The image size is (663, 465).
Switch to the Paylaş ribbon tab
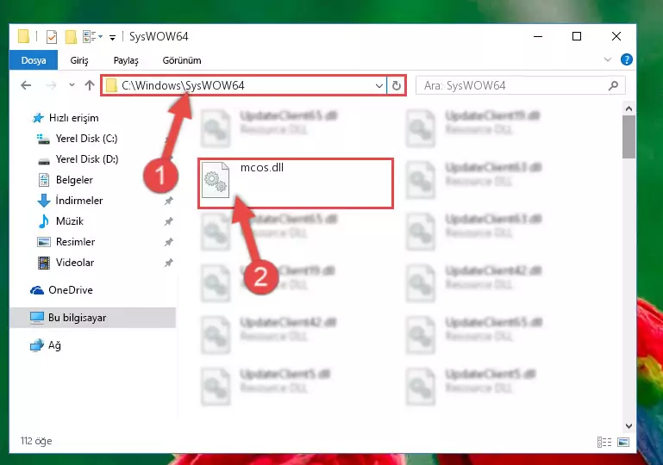[126, 60]
